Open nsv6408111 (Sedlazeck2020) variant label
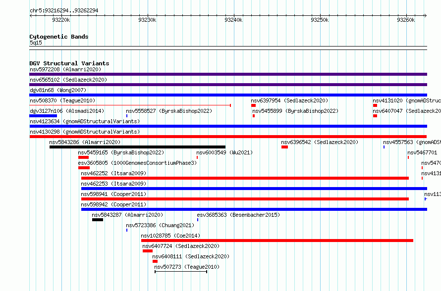The image size is (441, 291). [x=191, y=256]
